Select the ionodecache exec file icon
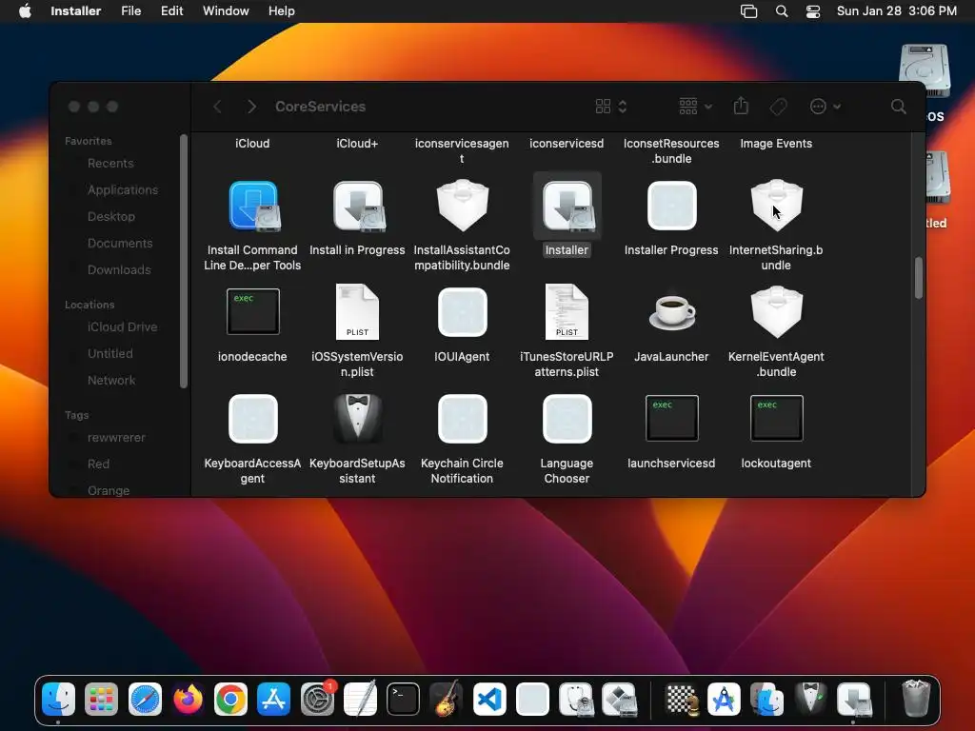 (x=253, y=311)
